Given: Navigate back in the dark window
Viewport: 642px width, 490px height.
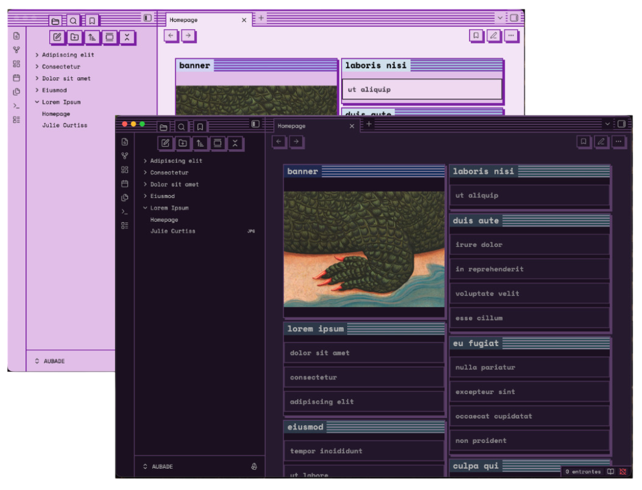Looking at the screenshot, I should coord(279,142).
